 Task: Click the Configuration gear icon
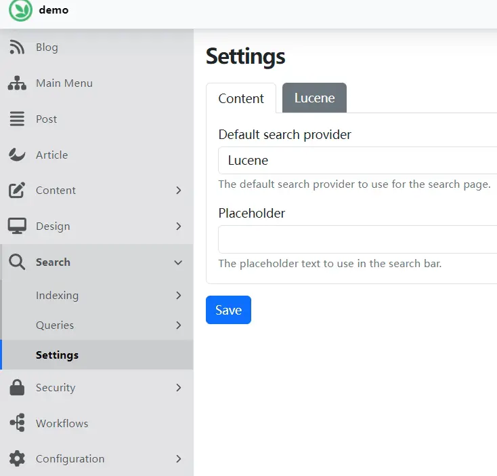click(x=17, y=459)
